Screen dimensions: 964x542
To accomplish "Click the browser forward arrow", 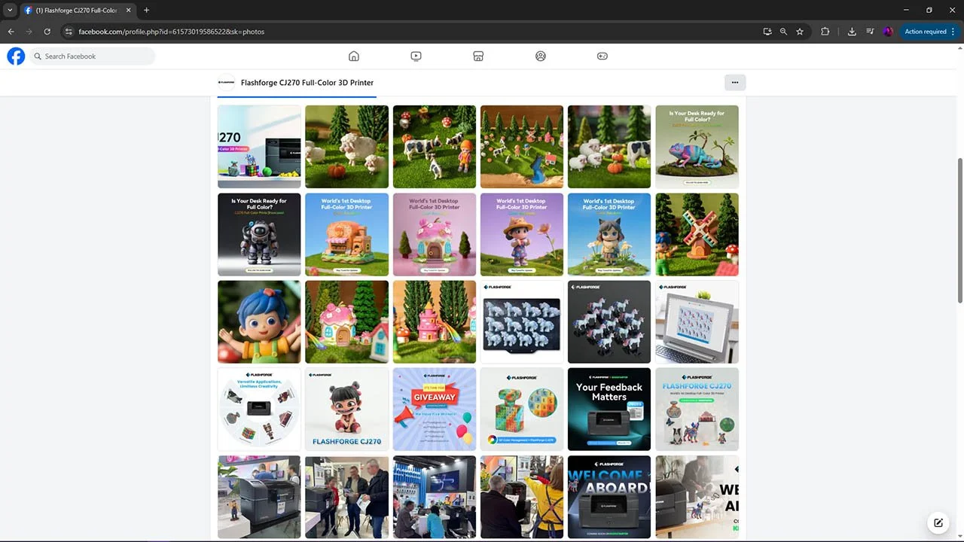I will click(29, 32).
